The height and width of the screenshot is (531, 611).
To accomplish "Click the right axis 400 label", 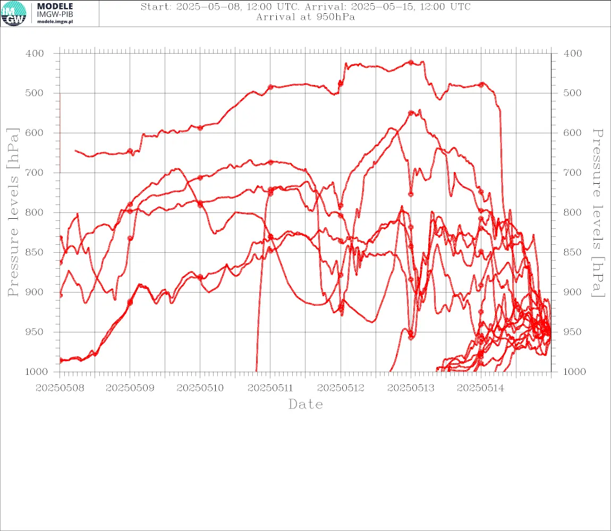I will pos(573,54).
